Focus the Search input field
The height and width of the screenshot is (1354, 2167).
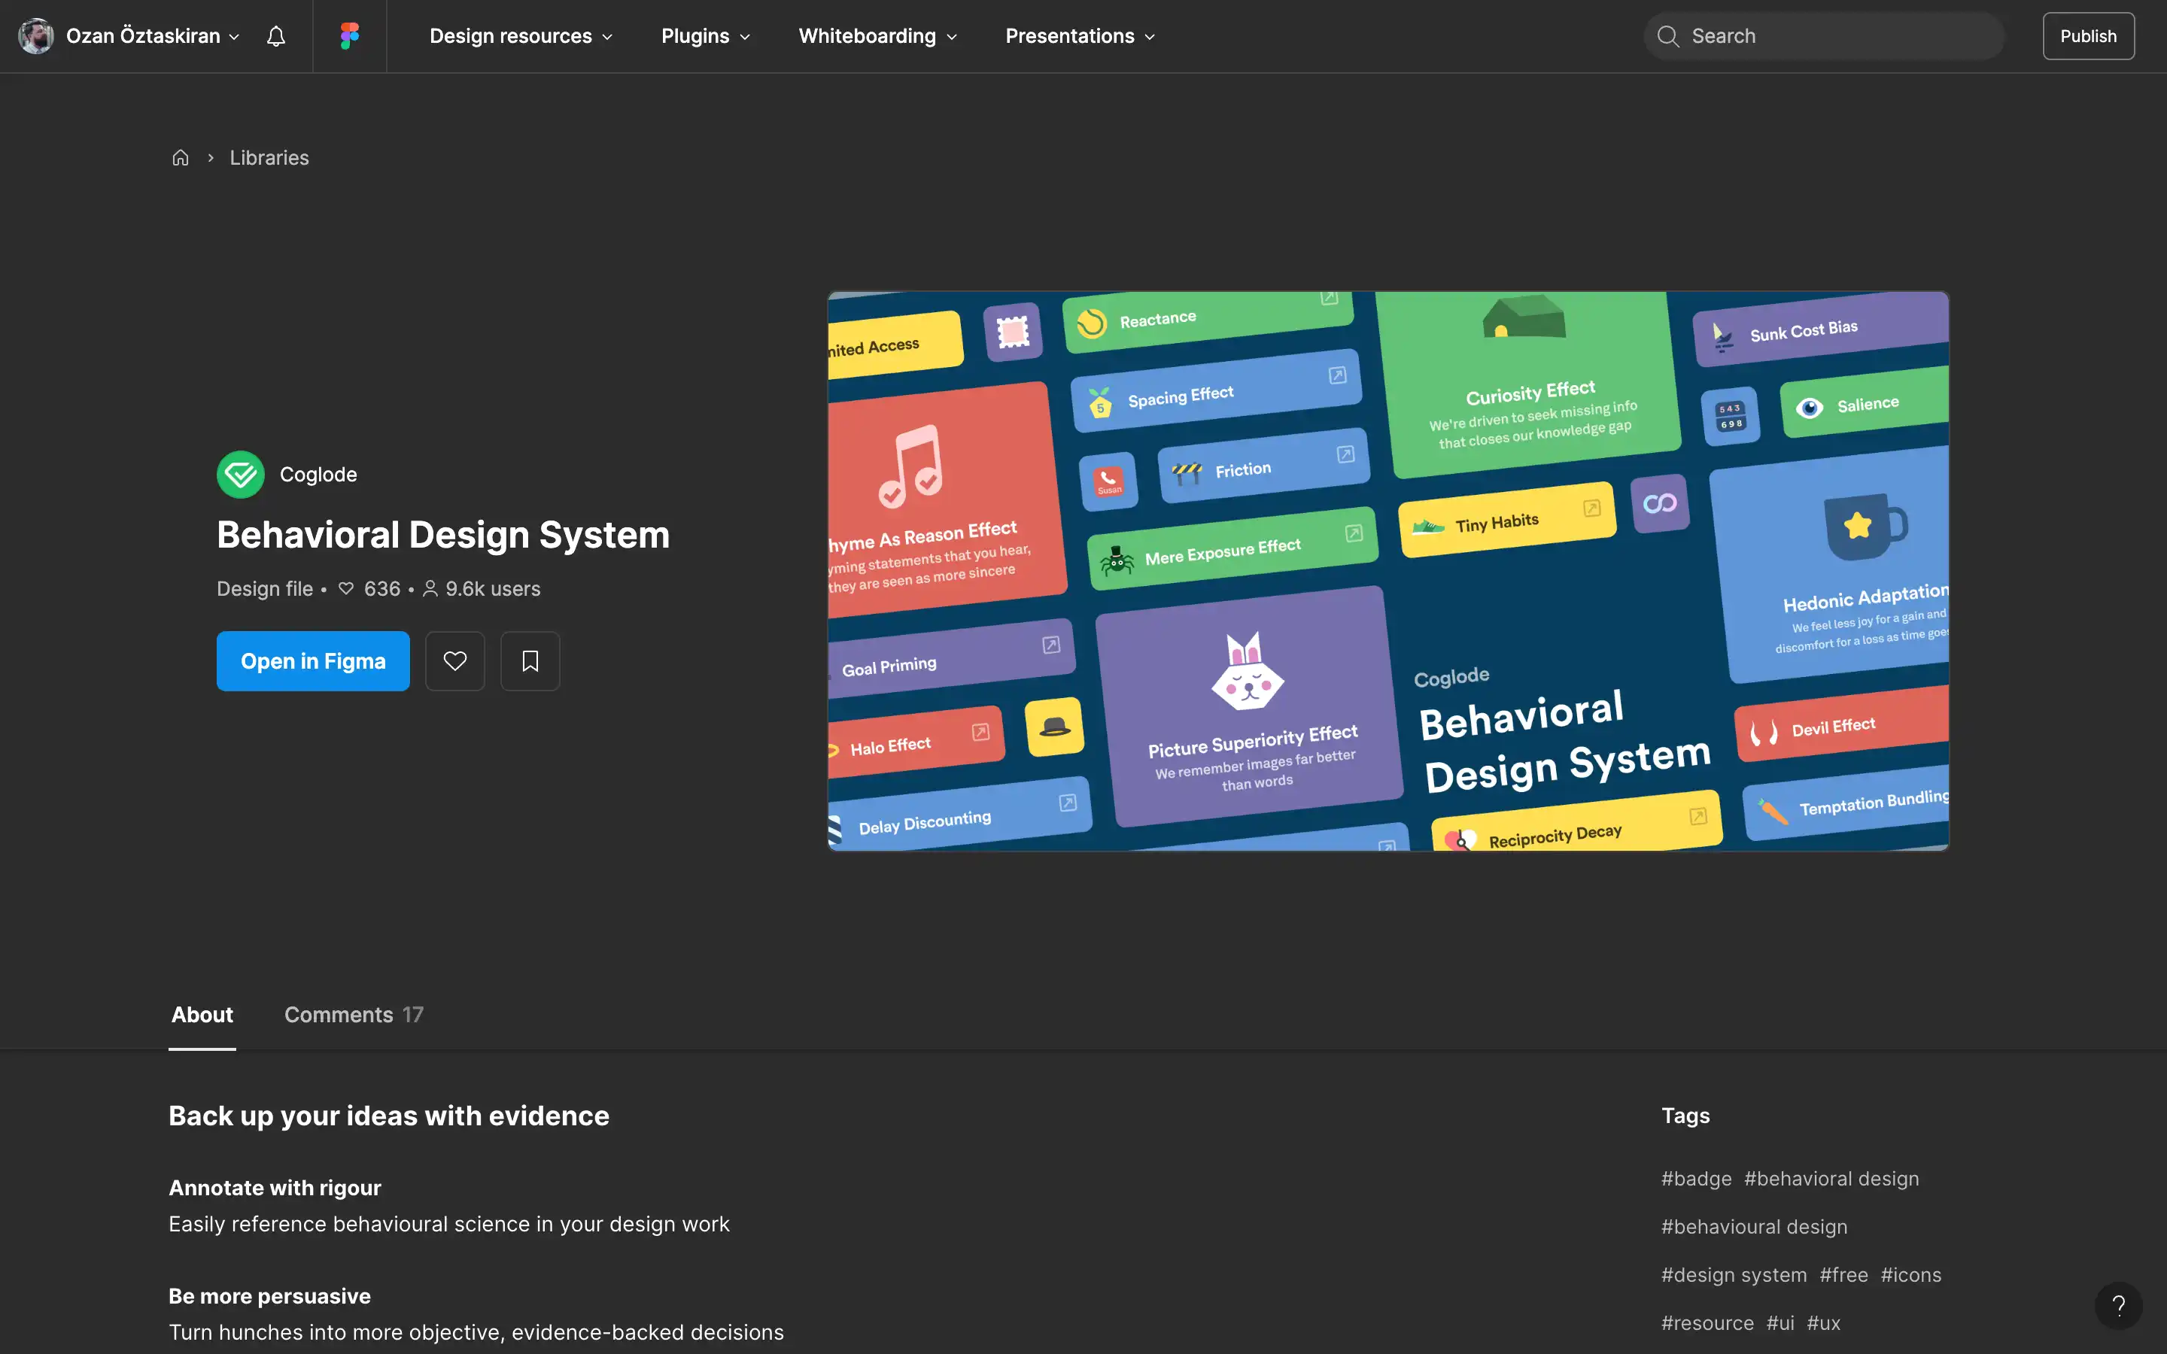(x=1824, y=36)
